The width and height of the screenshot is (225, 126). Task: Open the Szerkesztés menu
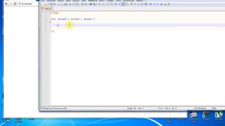[51, 1]
